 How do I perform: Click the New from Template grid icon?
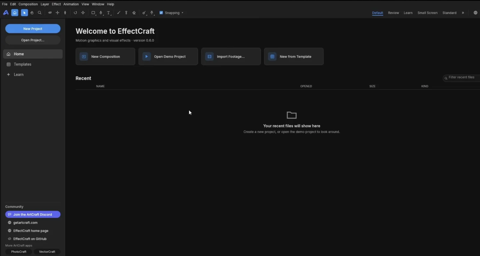(x=272, y=56)
